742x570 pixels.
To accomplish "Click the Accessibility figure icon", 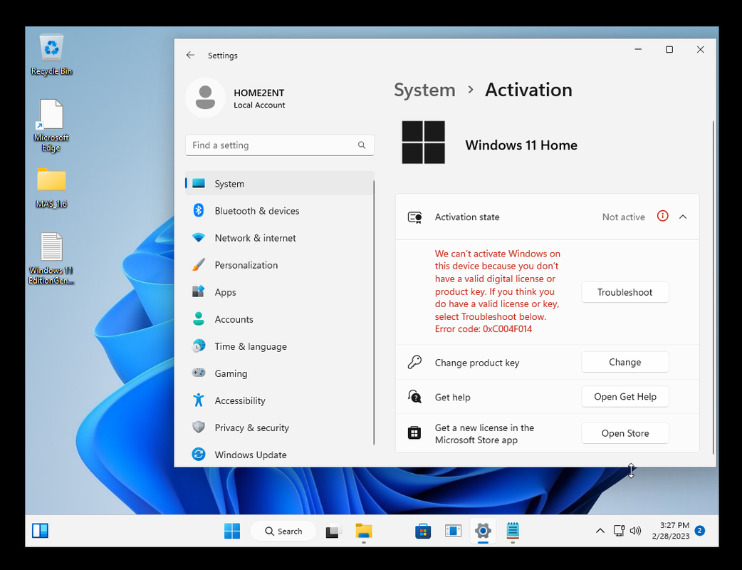I will 198,400.
